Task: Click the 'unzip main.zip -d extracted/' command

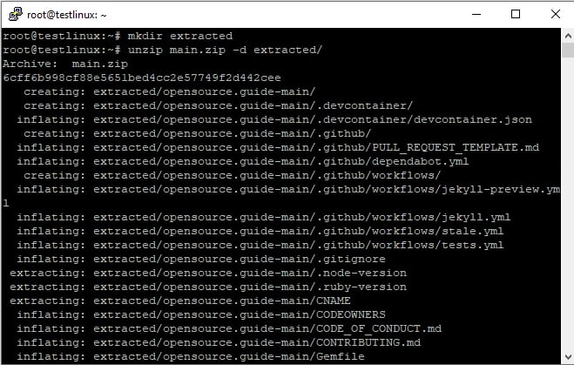Action: tap(224, 50)
